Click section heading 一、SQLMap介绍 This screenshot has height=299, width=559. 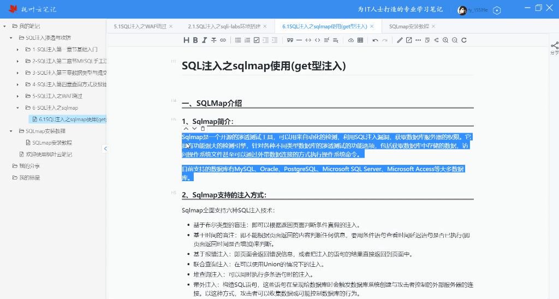(x=212, y=103)
